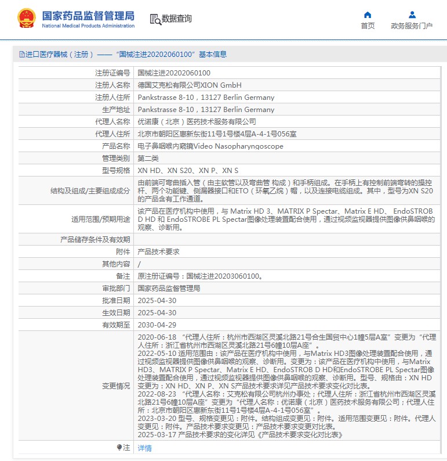The width and height of the screenshot is (447, 461).
Task: Click the national emblem logo
Action: tap(27, 18)
